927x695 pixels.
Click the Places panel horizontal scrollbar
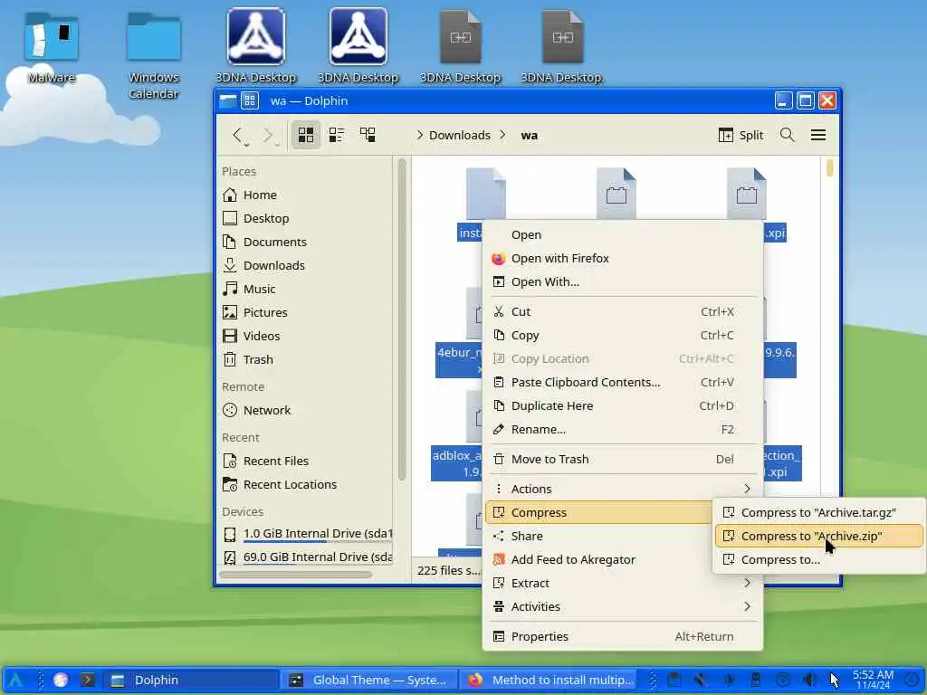point(296,575)
